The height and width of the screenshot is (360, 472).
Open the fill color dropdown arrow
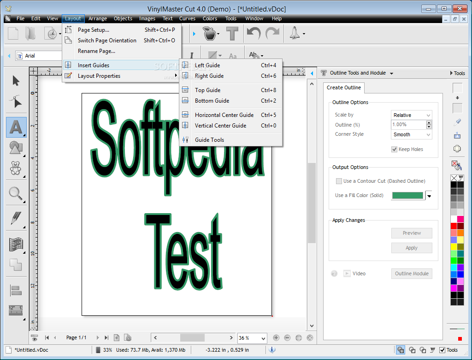tap(429, 196)
